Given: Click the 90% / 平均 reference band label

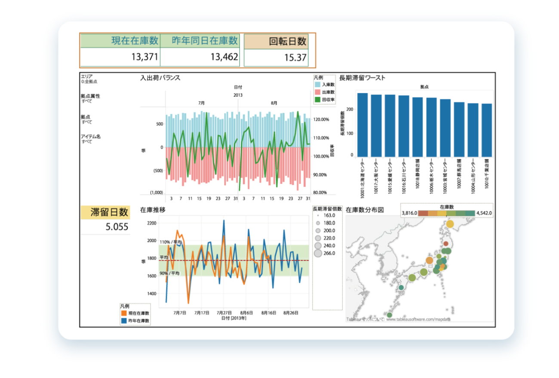Looking at the screenshot, I should [x=169, y=273].
